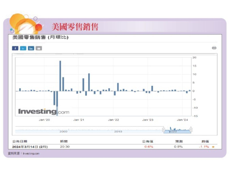Click right handle of range navigator
The width and height of the screenshot is (230, 172).
click(191, 130)
